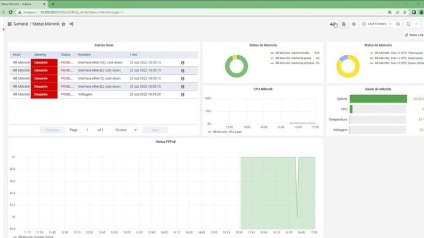Click the Uptime green bar gauge
The image size is (424, 238).
378,99
